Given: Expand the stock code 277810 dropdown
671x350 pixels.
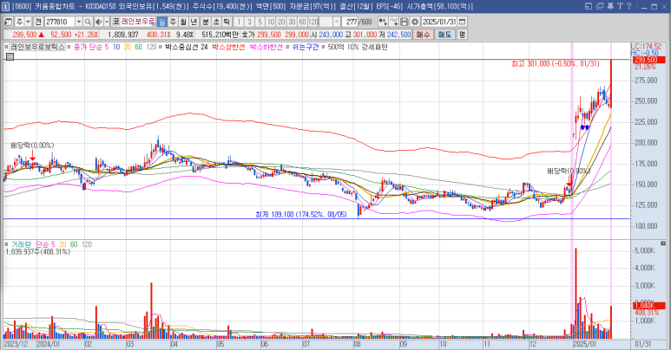Looking at the screenshot, I should point(79,22).
